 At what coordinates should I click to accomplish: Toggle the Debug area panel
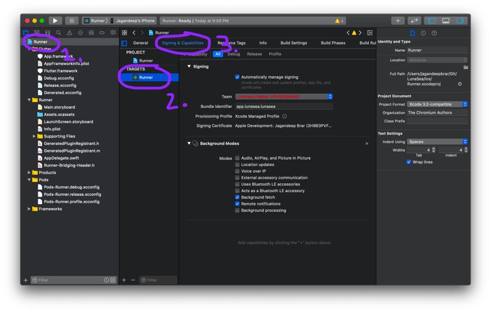(446, 20)
